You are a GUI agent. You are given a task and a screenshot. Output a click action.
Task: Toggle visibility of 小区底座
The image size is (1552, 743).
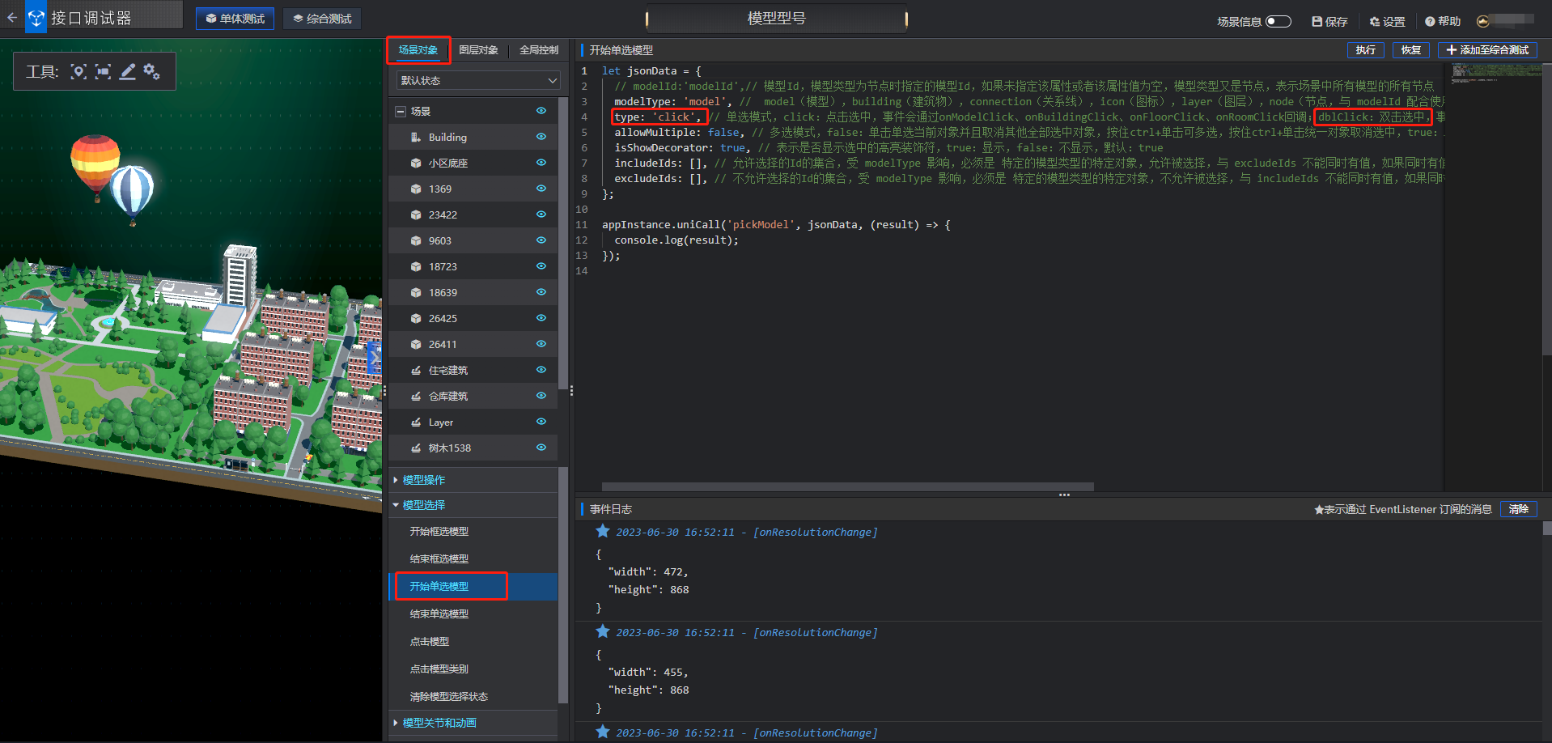click(x=541, y=163)
